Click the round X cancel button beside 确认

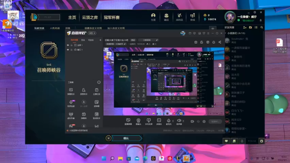coord(108,138)
